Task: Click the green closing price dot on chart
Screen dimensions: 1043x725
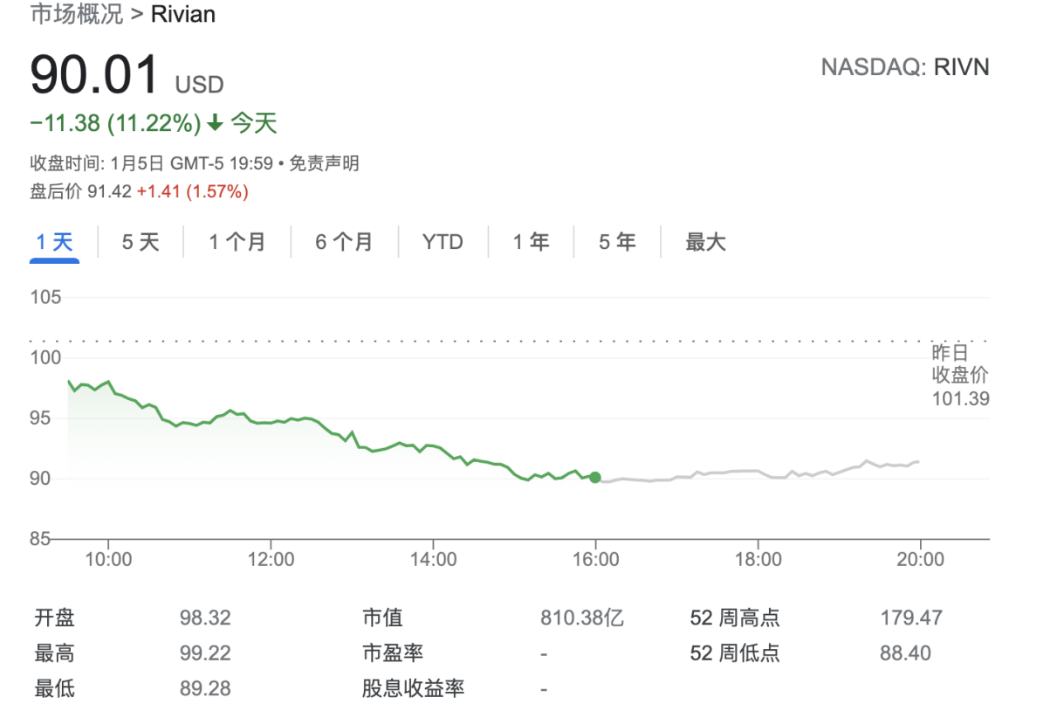Action: point(595,477)
